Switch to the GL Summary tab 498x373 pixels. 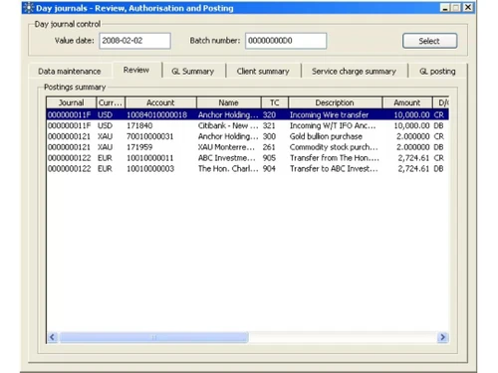193,72
